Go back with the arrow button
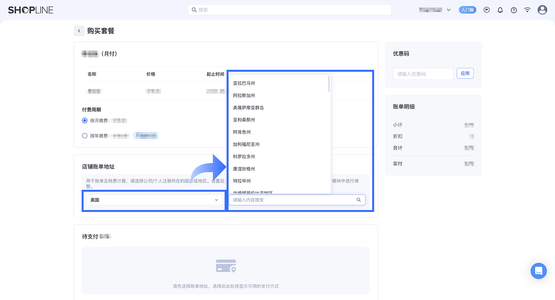The image size is (555, 300). [79, 31]
